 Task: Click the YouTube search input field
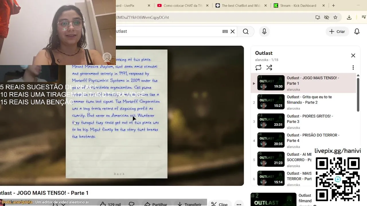pyautogui.click(x=169, y=31)
